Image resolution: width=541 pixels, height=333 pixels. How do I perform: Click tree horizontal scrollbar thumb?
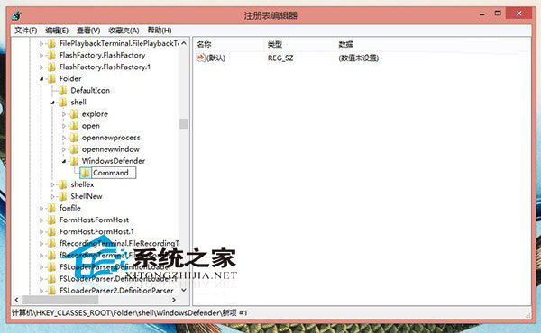(x=60, y=300)
